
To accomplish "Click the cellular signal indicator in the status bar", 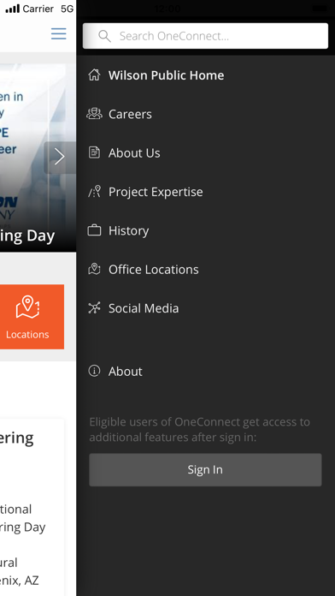I will 12,9.
